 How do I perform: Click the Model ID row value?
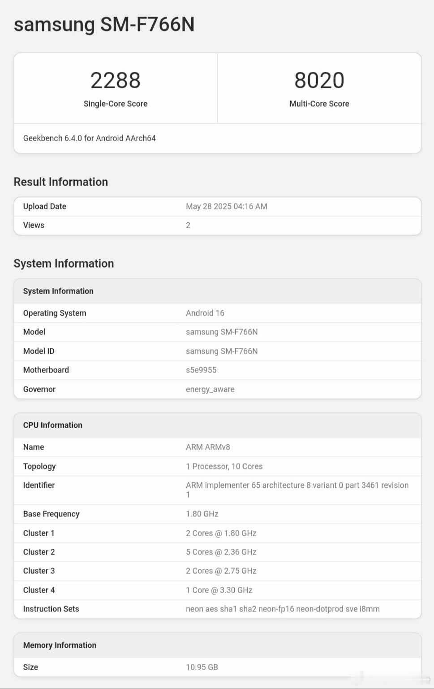pos(222,351)
